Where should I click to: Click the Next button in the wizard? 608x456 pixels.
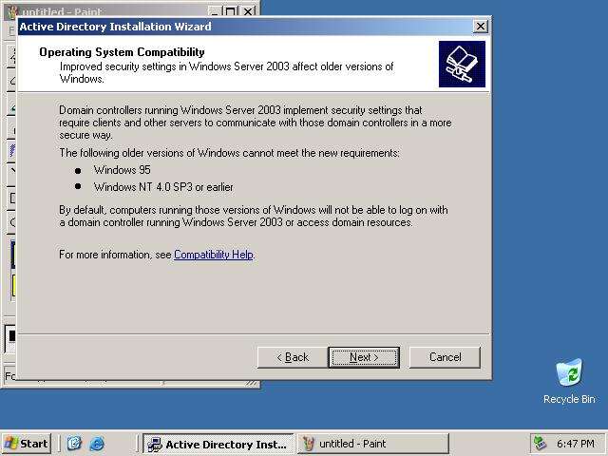coord(364,357)
